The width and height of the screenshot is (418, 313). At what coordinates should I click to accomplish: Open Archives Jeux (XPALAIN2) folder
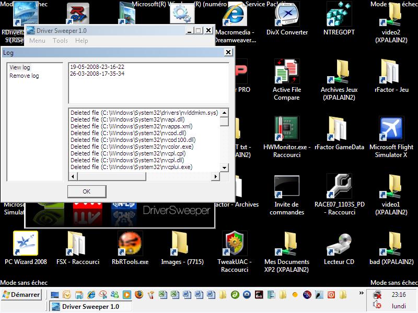point(339,80)
